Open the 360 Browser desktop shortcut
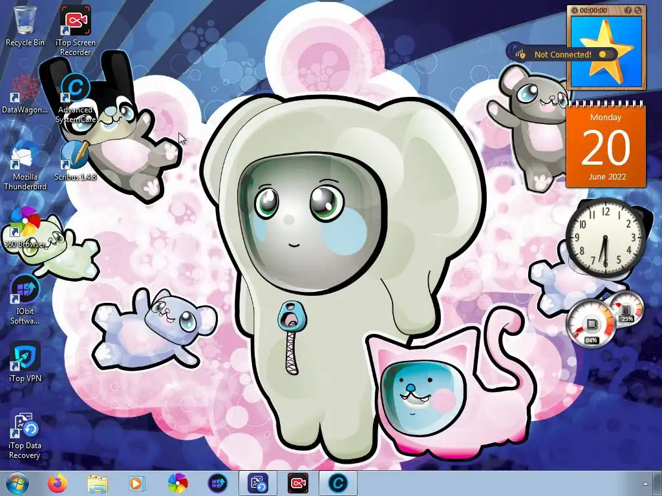This screenshot has height=496, width=662. [25, 228]
